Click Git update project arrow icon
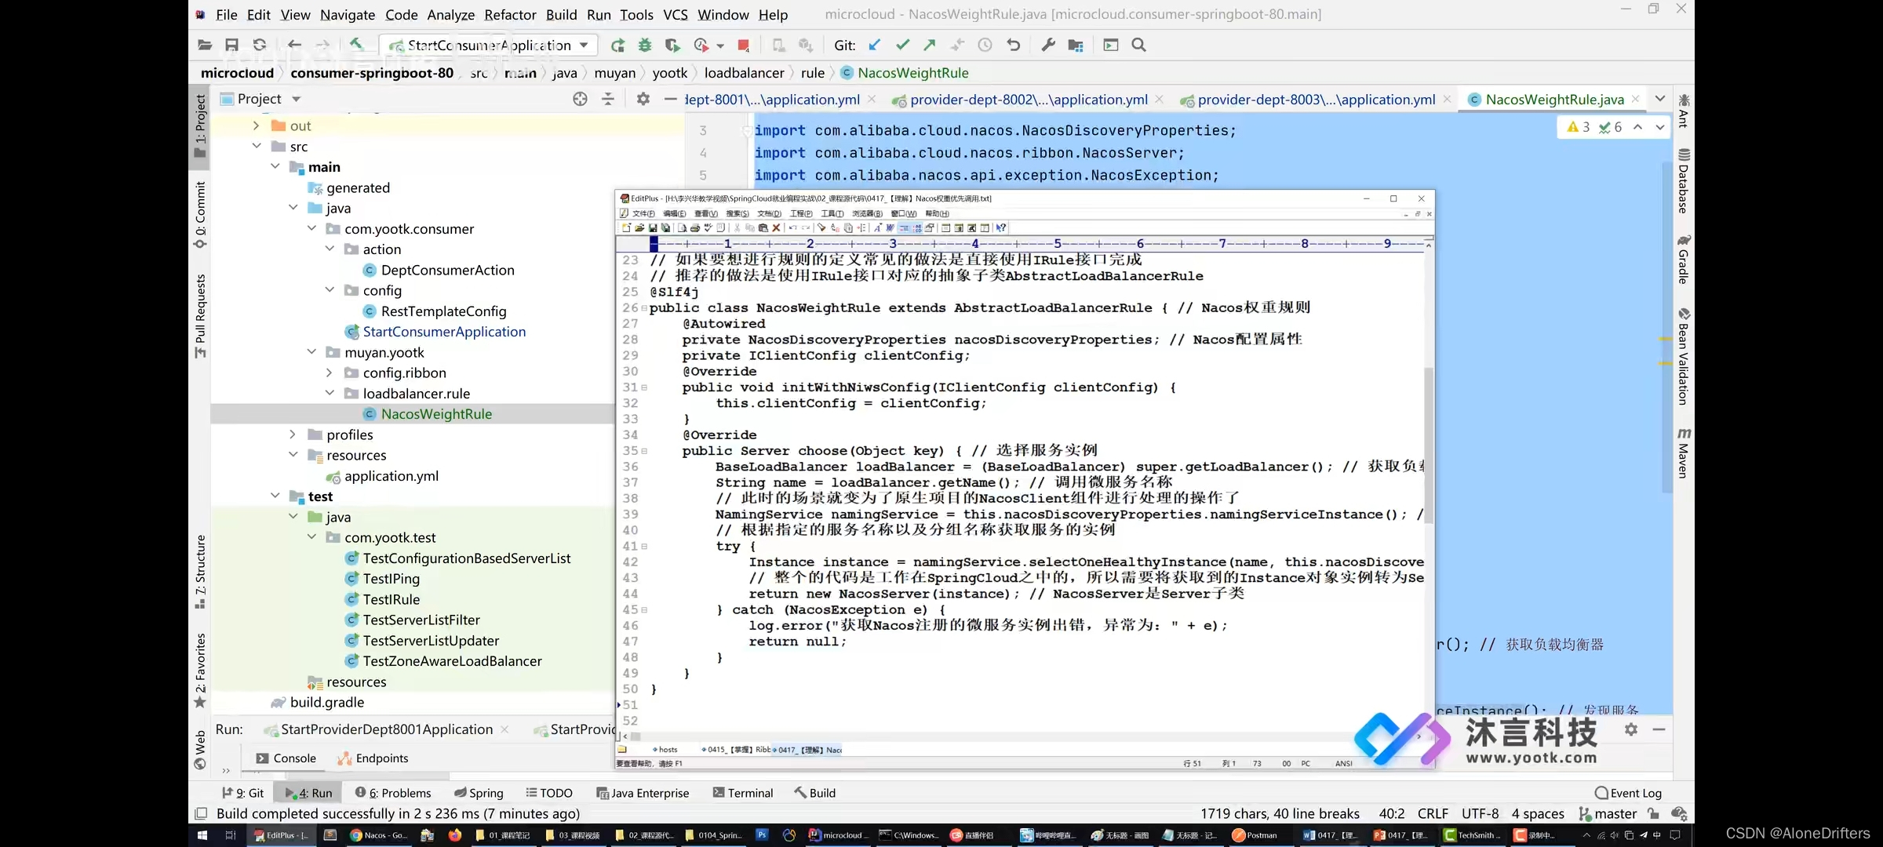Image resolution: width=1883 pixels, height=847 pixels. tap(875, 45)
